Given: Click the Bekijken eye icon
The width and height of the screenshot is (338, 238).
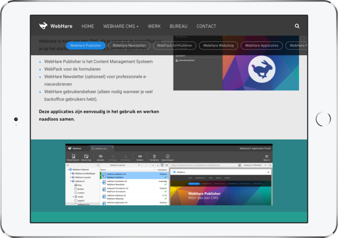Looking at the screenshot, I should pyautogui.click(x=140, y=157).
